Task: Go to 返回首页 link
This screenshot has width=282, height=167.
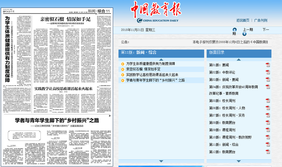Action: pos(243,20)
